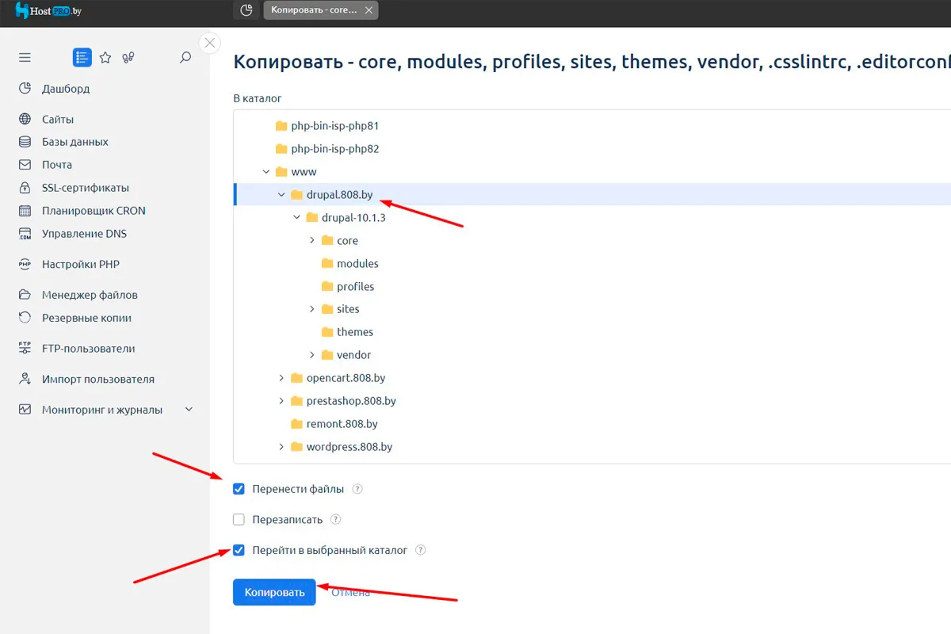Click the FTP-пользователи icon
Image resolution: width=951 pixels, height=634 pixels.
point(25,348)
